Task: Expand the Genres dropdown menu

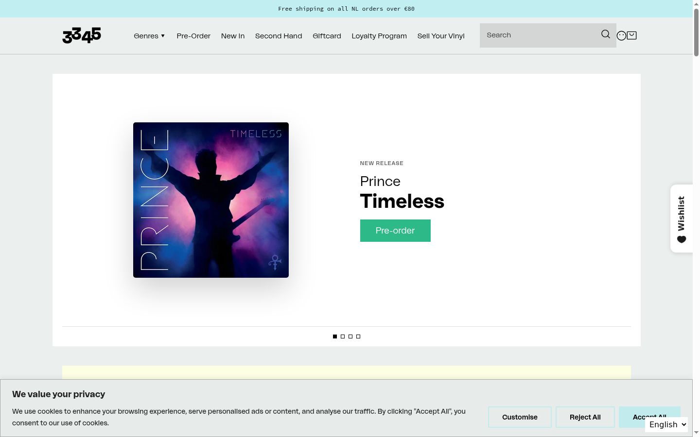Action: pos(150,36)
